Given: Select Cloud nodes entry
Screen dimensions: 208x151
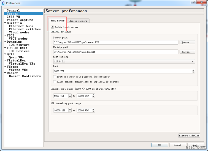Looking at the screenshot, I should tap(19, 32).
